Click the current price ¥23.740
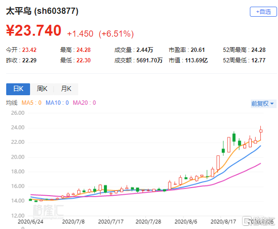Screen dimensions: 278x229 tap(34, 30)
